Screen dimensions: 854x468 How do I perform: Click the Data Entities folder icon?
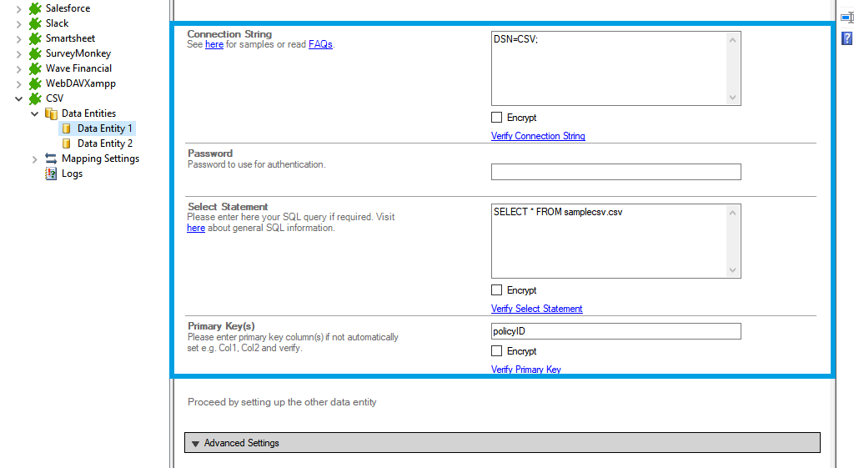coord(51,113)
